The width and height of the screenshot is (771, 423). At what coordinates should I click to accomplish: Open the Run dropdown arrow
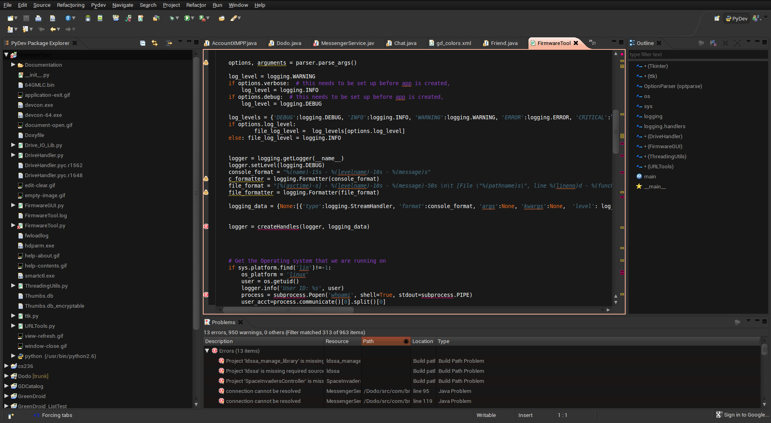click(x=193, y=18)
